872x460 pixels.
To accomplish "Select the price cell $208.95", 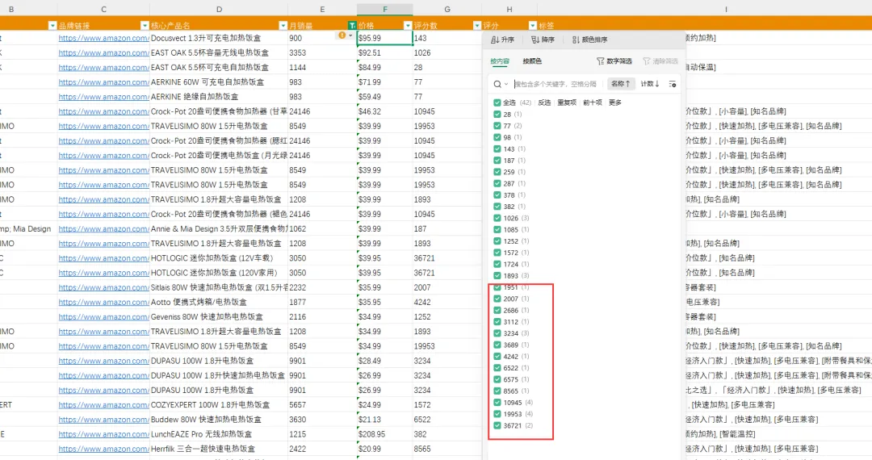I will point(385,434).
